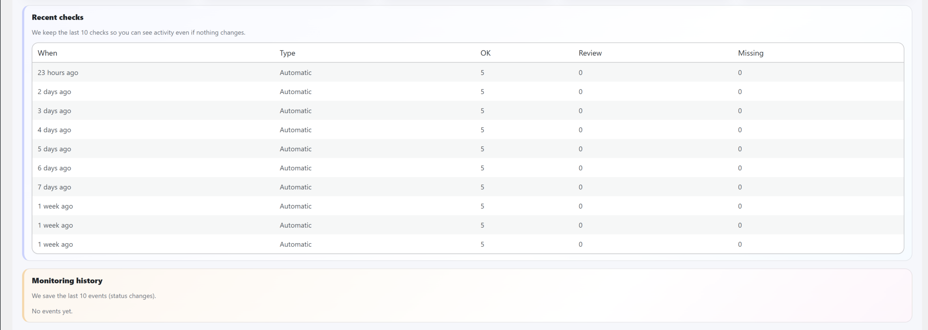Viewport: 928px width, 330px height.
Task: Click the 'When' column header
Action: 47,53
